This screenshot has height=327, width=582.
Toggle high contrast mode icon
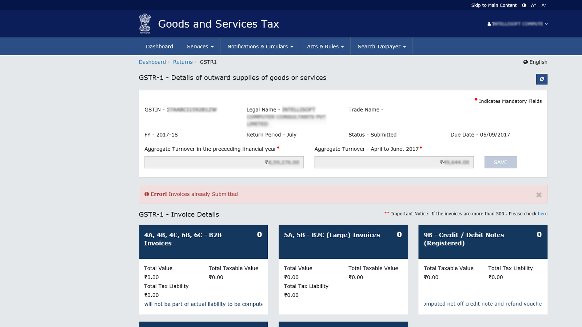[524, 5]
